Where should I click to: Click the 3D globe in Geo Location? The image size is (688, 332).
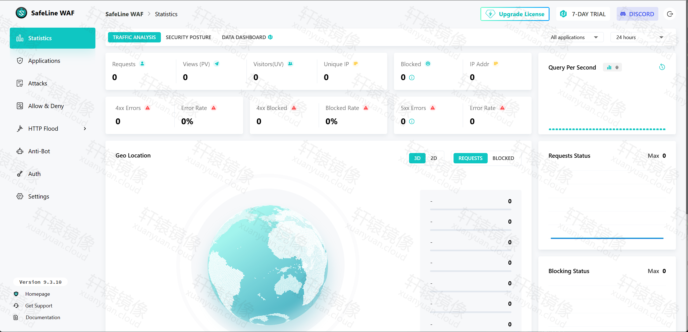(x=268, y=265)
